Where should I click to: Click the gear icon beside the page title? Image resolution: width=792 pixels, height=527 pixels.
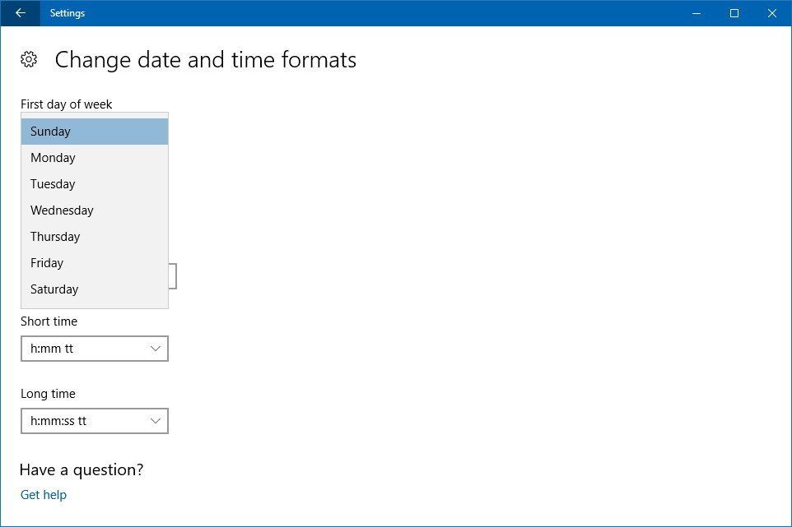pos(29,59)
